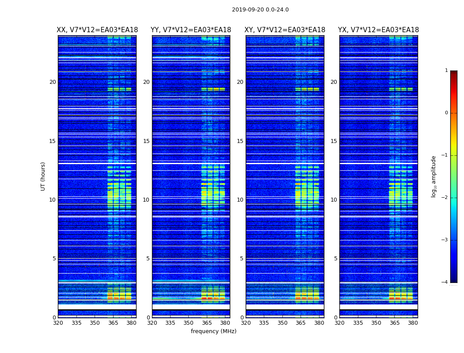Click the dark blue bottom of the colorbar

point(453,278)
